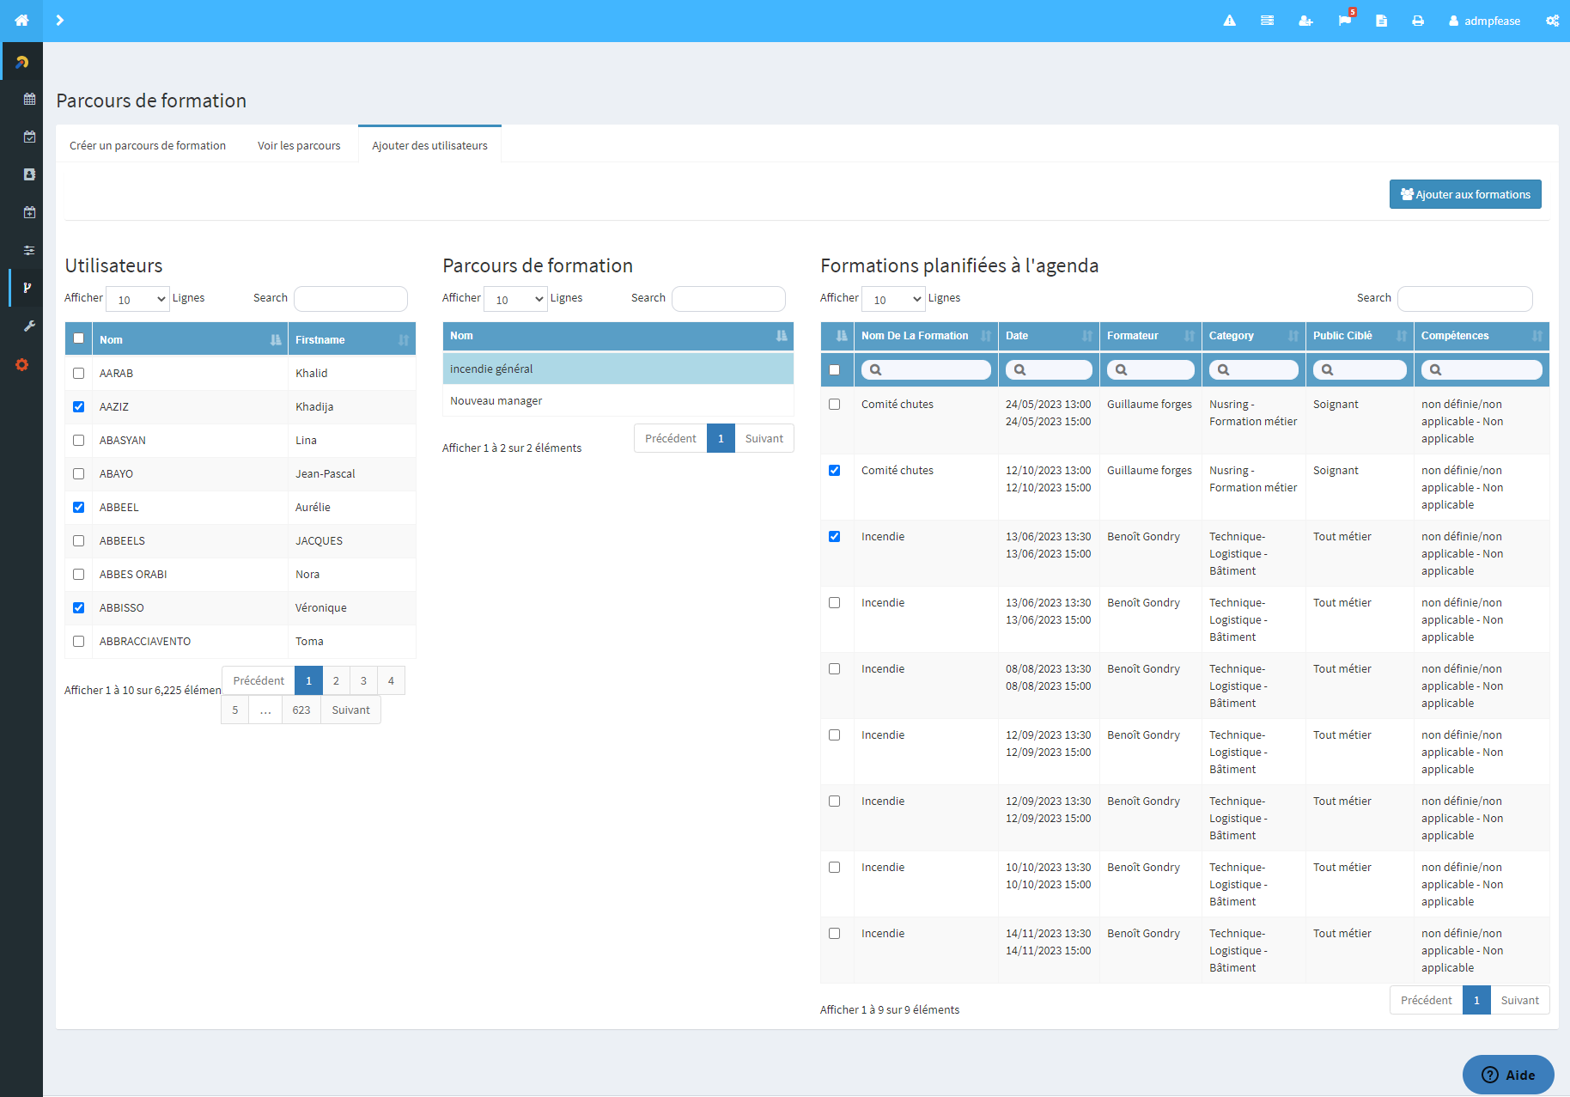This screenshot has width=1570, height=1097.
Task: Sort agenda table by Formateur column
Action: [1151, 336]
